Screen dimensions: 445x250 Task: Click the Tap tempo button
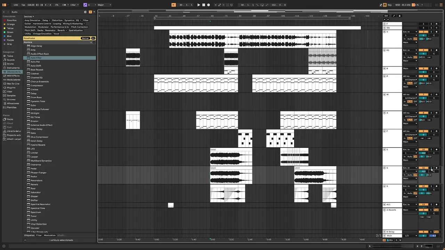point(23,5)
